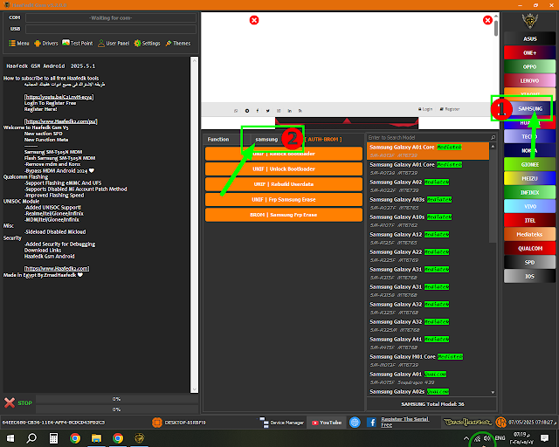Click model list scroll-down arrow
559x447 pixels.
click(493, 393)
